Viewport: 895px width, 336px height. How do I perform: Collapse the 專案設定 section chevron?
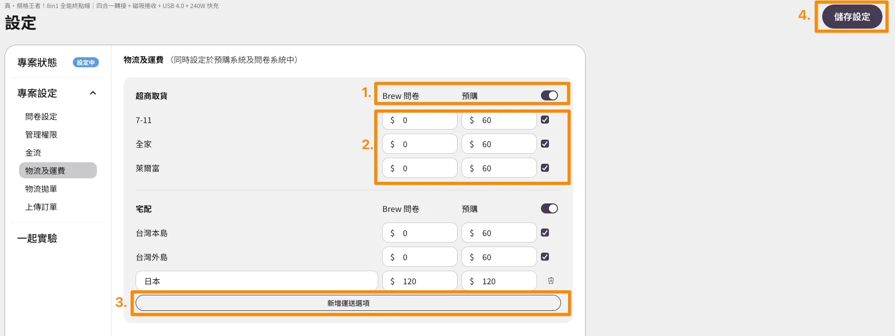coord(93,93)
